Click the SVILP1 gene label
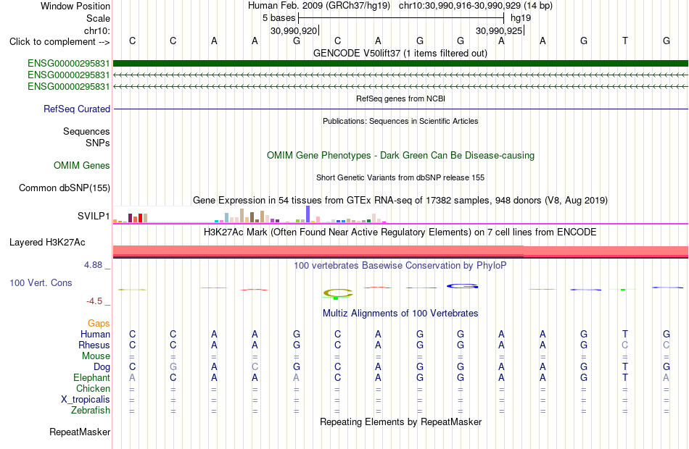Screen dimensions: 689x449 [94, 216]
